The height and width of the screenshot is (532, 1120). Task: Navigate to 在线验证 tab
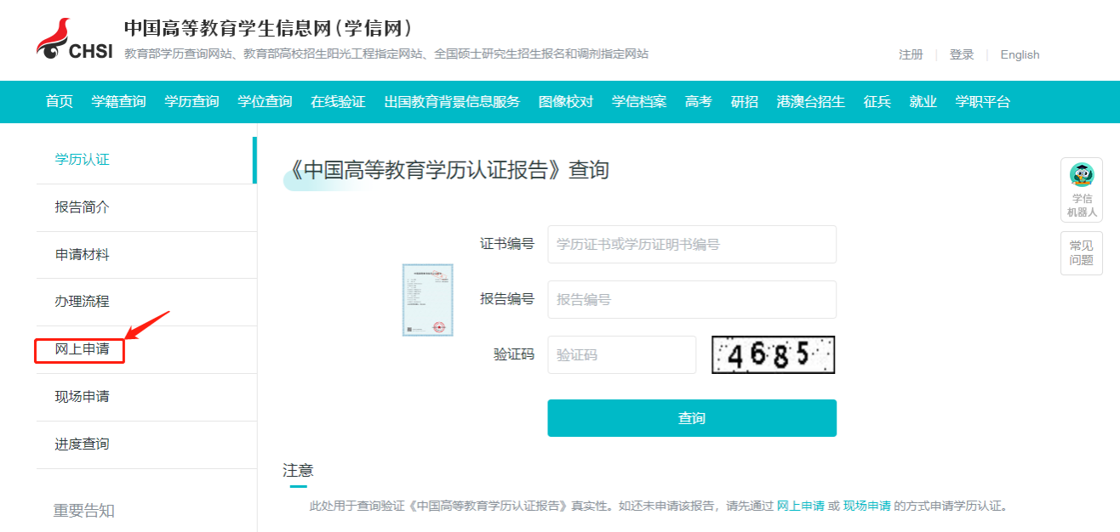(x=338, y=102)
